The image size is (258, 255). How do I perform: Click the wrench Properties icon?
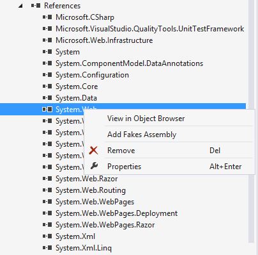[x=94, y=166]
